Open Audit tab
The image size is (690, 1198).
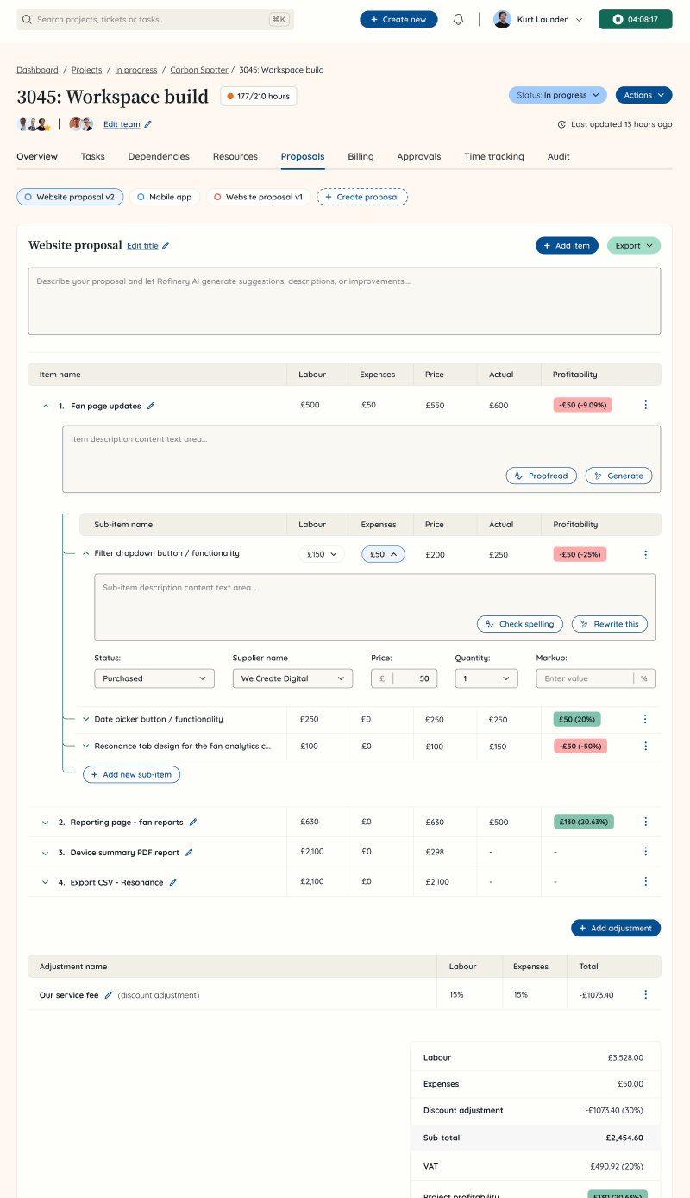[559, 156]
